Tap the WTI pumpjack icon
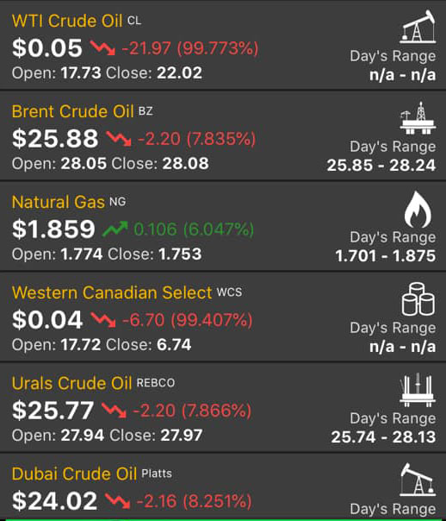The height and width of the screenshot is (521, 446). [x=418, y=27]
